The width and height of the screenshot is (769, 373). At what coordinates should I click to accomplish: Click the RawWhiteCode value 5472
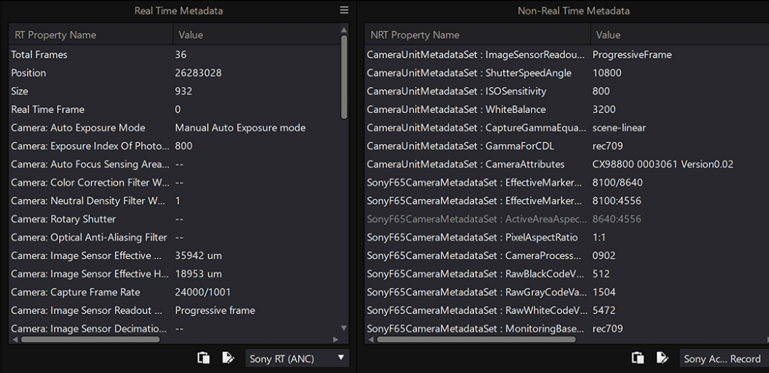coord(604,310)
